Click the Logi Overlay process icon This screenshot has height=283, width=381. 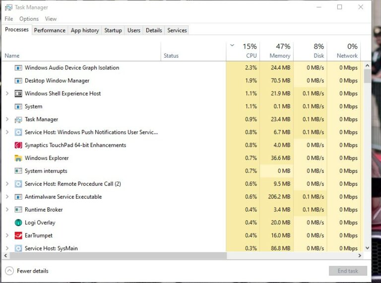tap(18, 222)
